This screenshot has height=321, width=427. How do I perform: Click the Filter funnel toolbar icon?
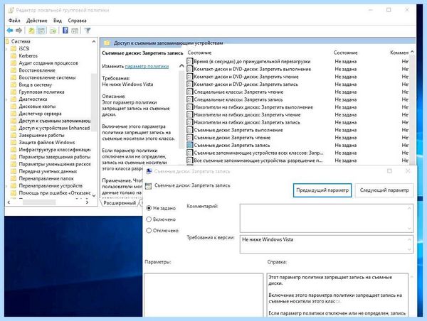click(88, 31)
